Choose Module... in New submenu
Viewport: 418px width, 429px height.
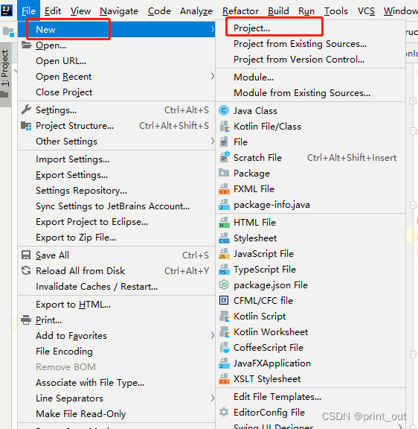[x=310, y=77]
